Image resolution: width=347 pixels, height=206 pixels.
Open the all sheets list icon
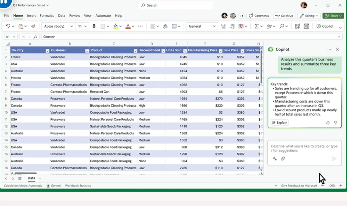coord(20,178)
